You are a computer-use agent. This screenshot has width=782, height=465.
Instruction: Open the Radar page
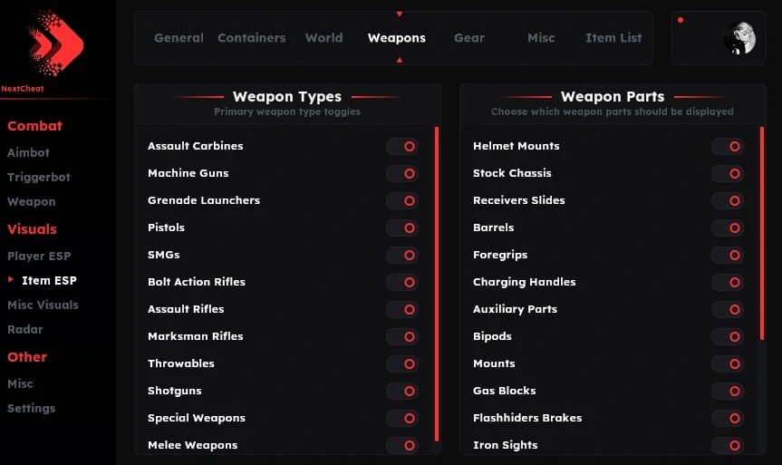click(x=25, y=330)
